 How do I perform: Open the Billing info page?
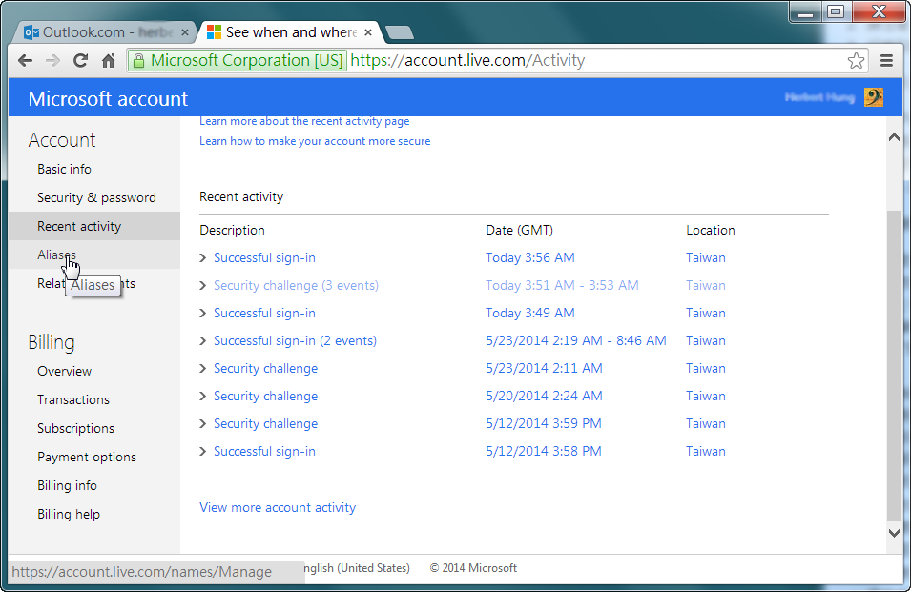coord(67,486)
